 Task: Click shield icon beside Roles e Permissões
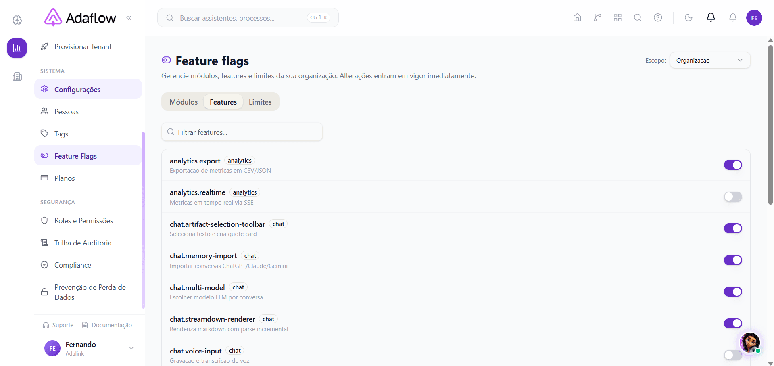(x=44, y=220)
